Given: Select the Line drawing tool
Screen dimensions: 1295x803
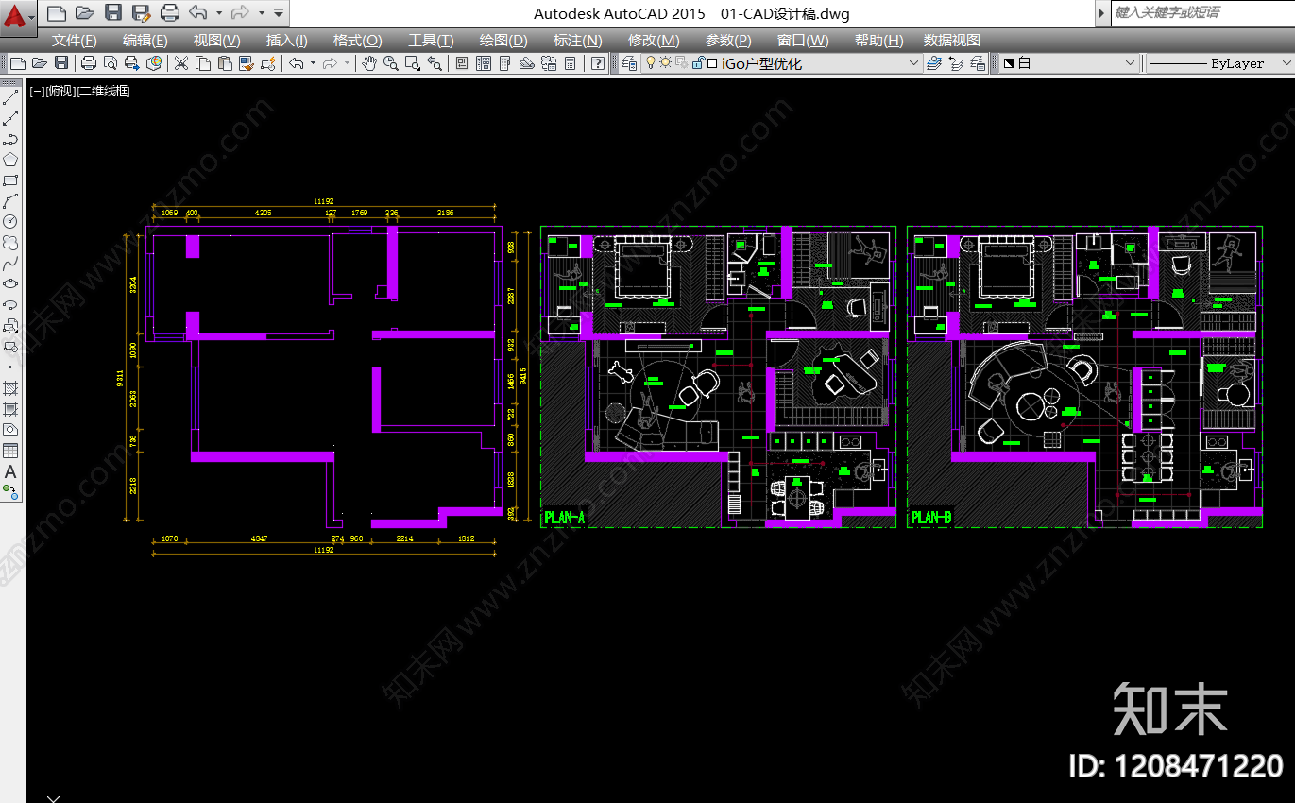Looking at the screenshot, I should click(11, 97).
